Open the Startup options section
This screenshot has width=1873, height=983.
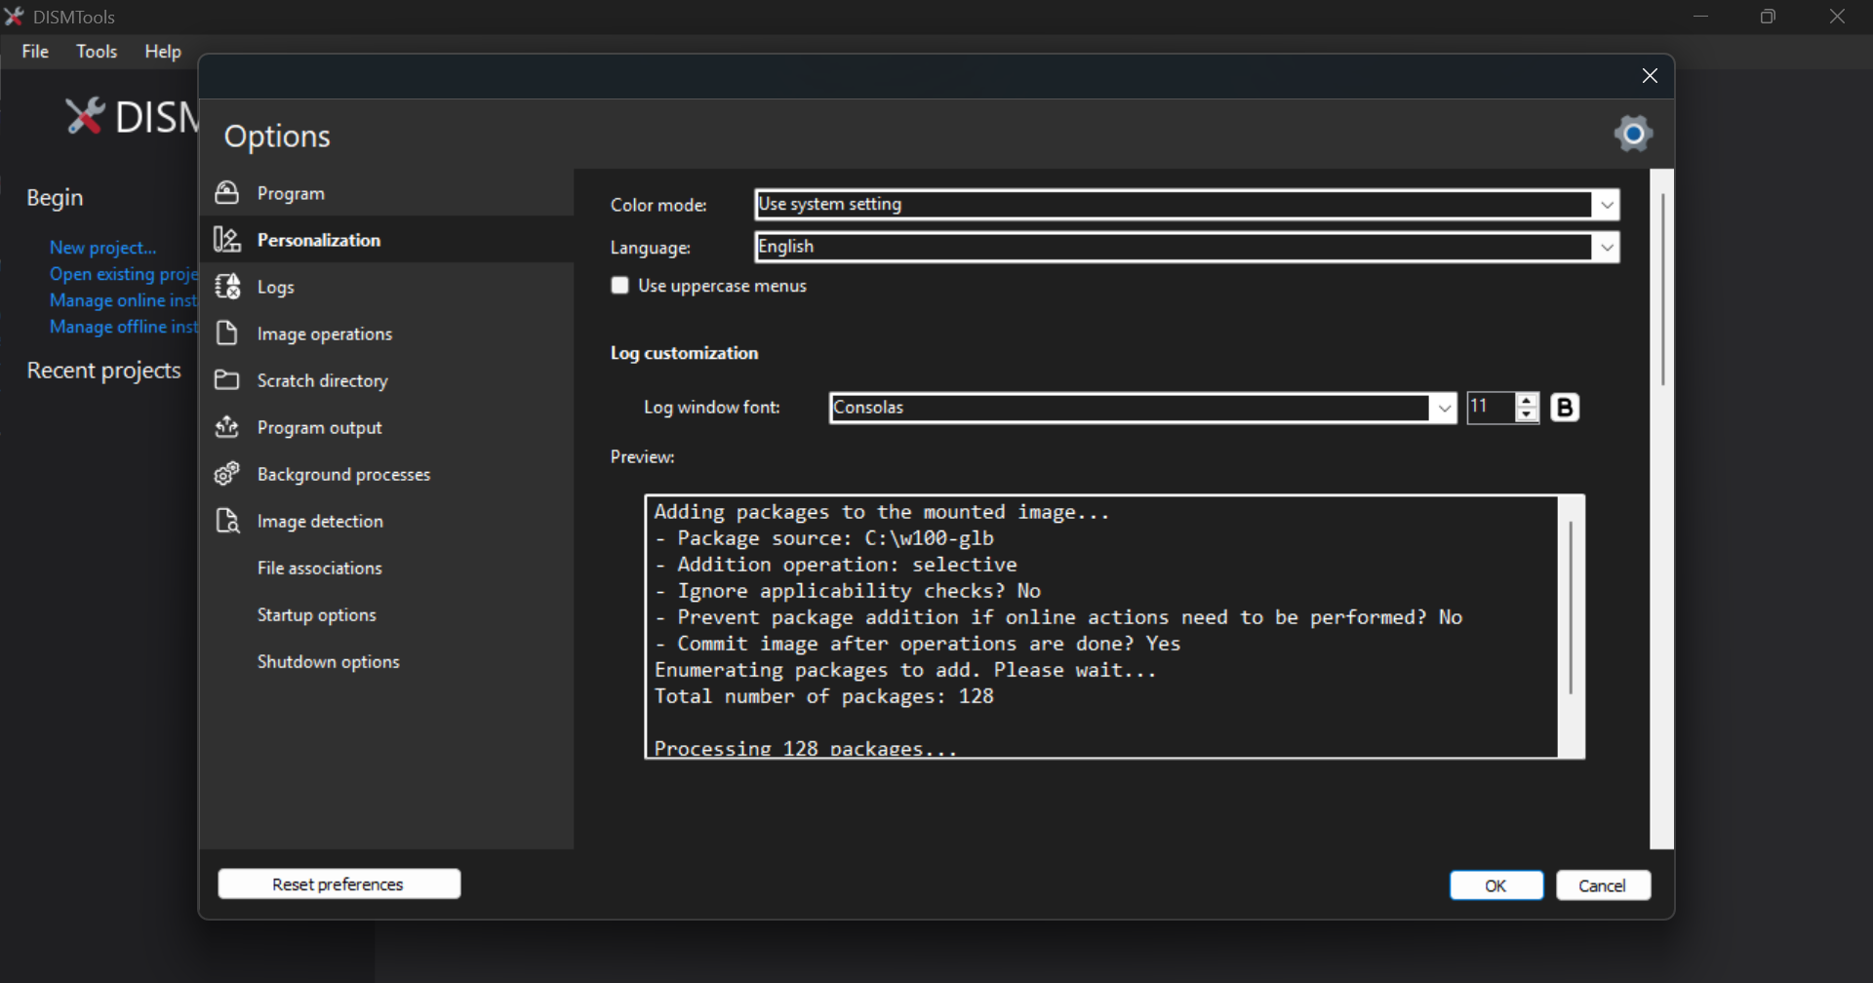pos(316,615)
